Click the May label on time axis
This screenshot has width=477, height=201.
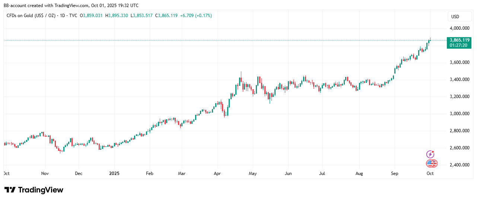(x=253, y=174)
